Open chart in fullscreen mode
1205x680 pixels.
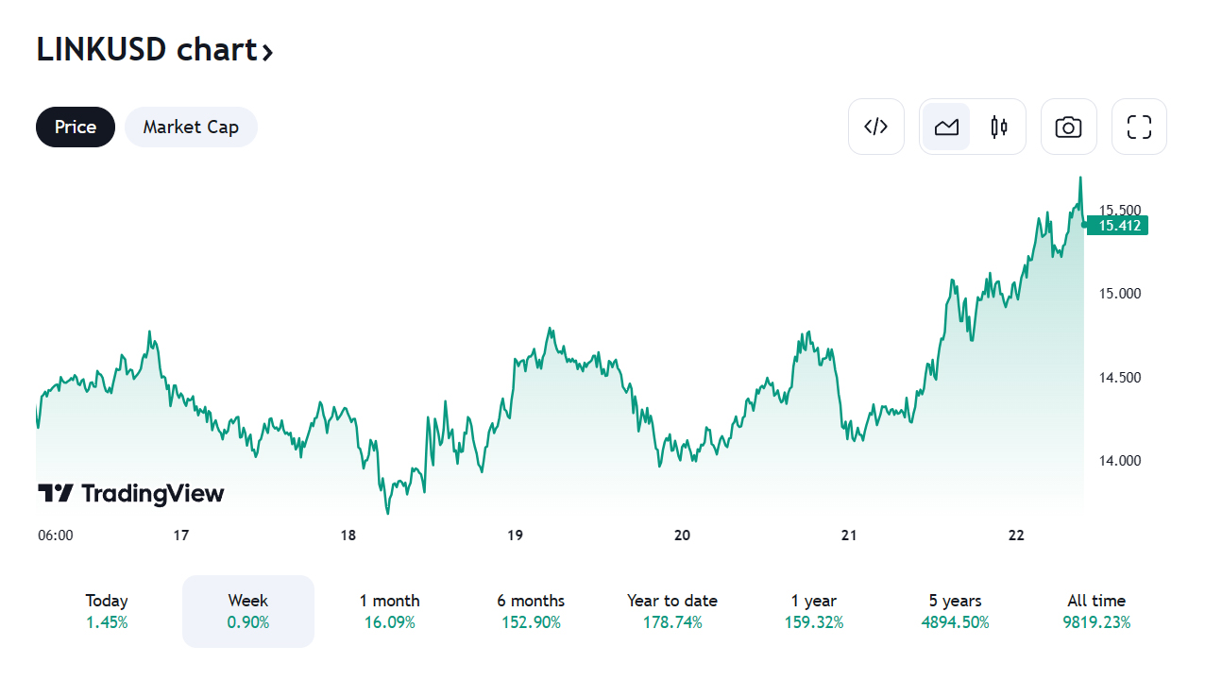tap(1139, 127)
